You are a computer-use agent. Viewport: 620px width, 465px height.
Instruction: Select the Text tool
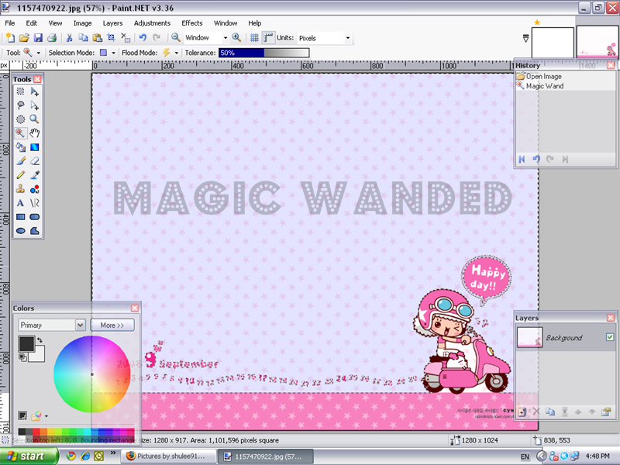[21, 203]
